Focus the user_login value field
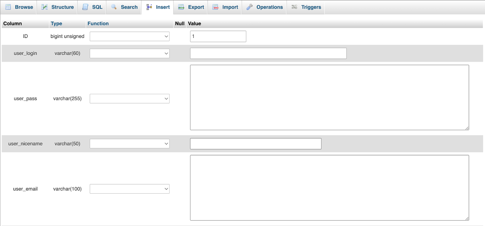485x226 pixels. click(268, 53)
